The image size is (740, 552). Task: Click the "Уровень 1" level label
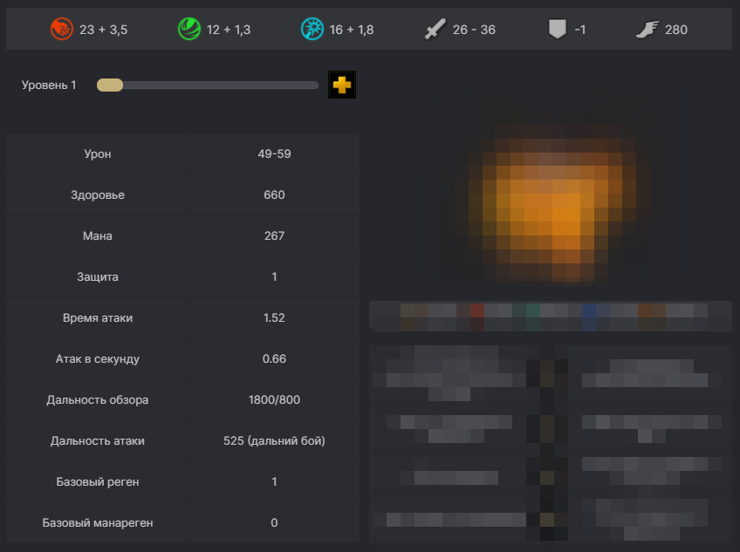point(49,85)
